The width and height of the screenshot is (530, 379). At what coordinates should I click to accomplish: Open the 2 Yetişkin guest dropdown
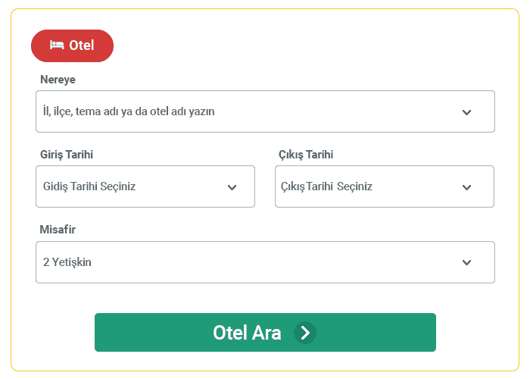(265, 262)
